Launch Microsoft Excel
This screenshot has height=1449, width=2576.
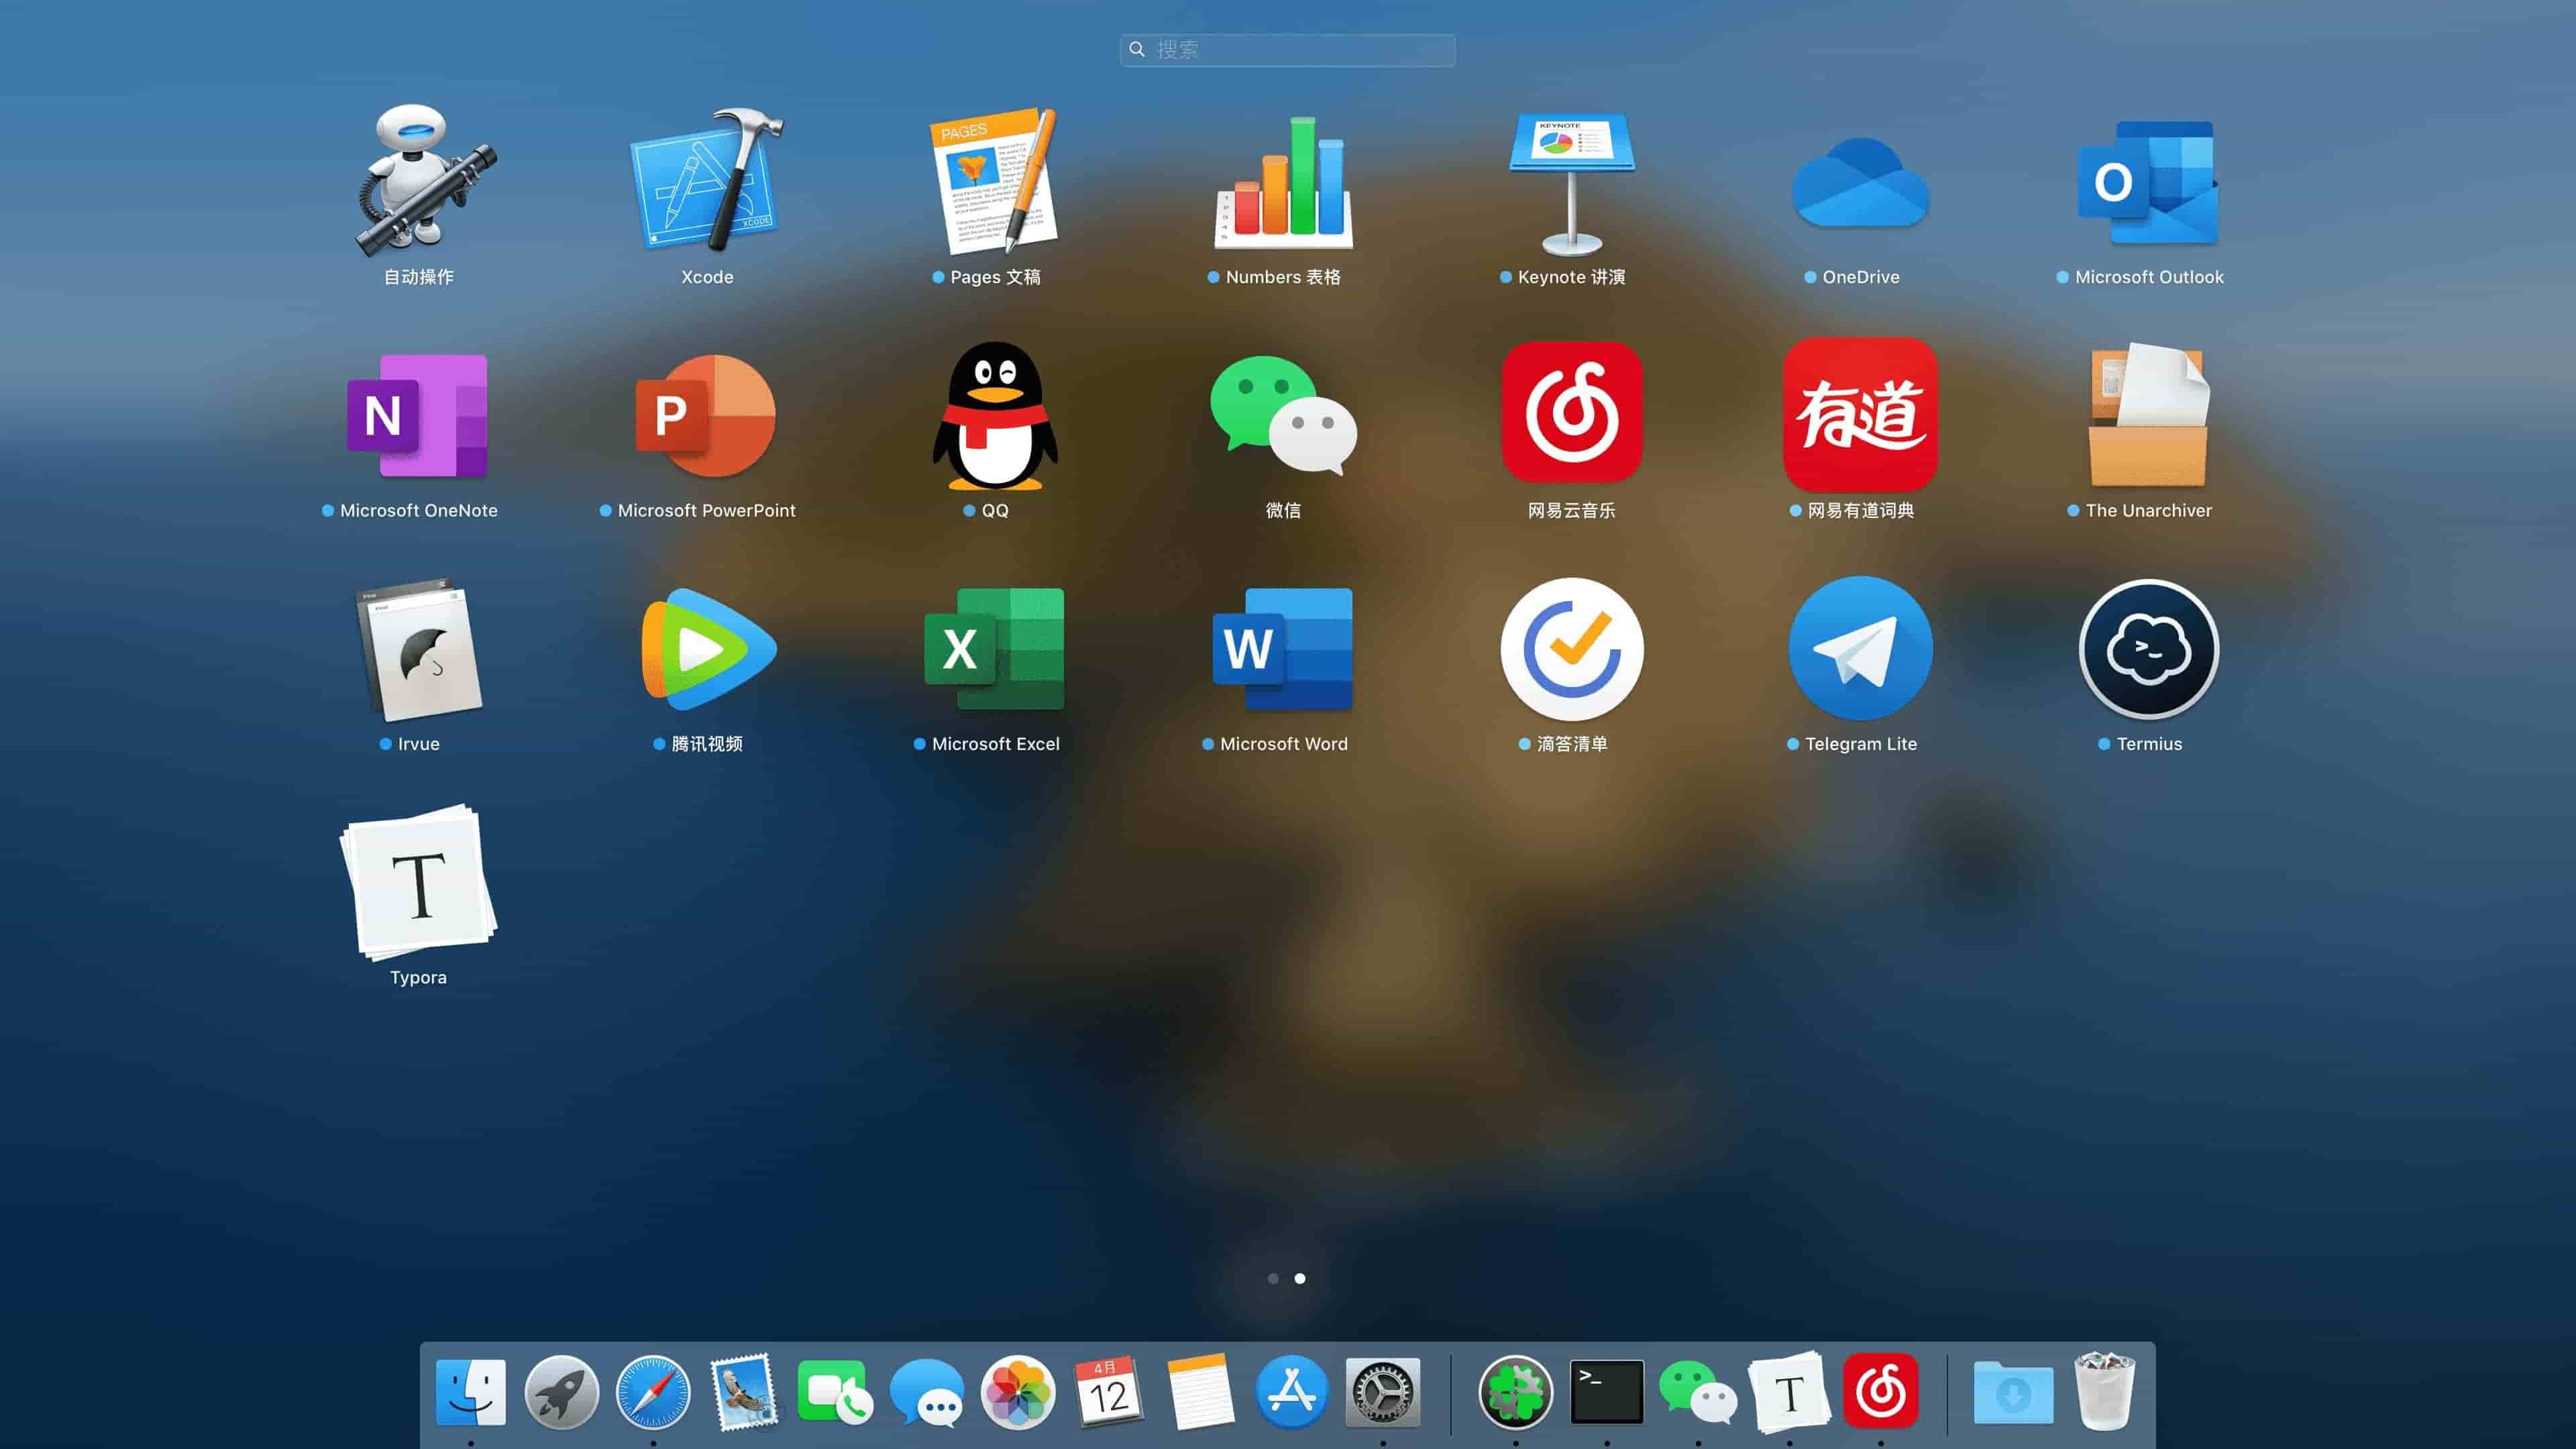[995, 649]
